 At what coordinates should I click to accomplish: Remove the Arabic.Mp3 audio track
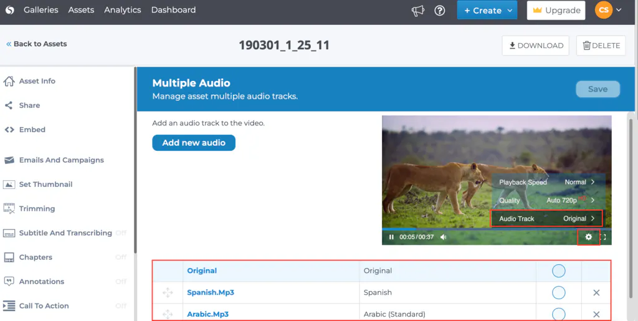pyautogui.click(x=596, y=314)
